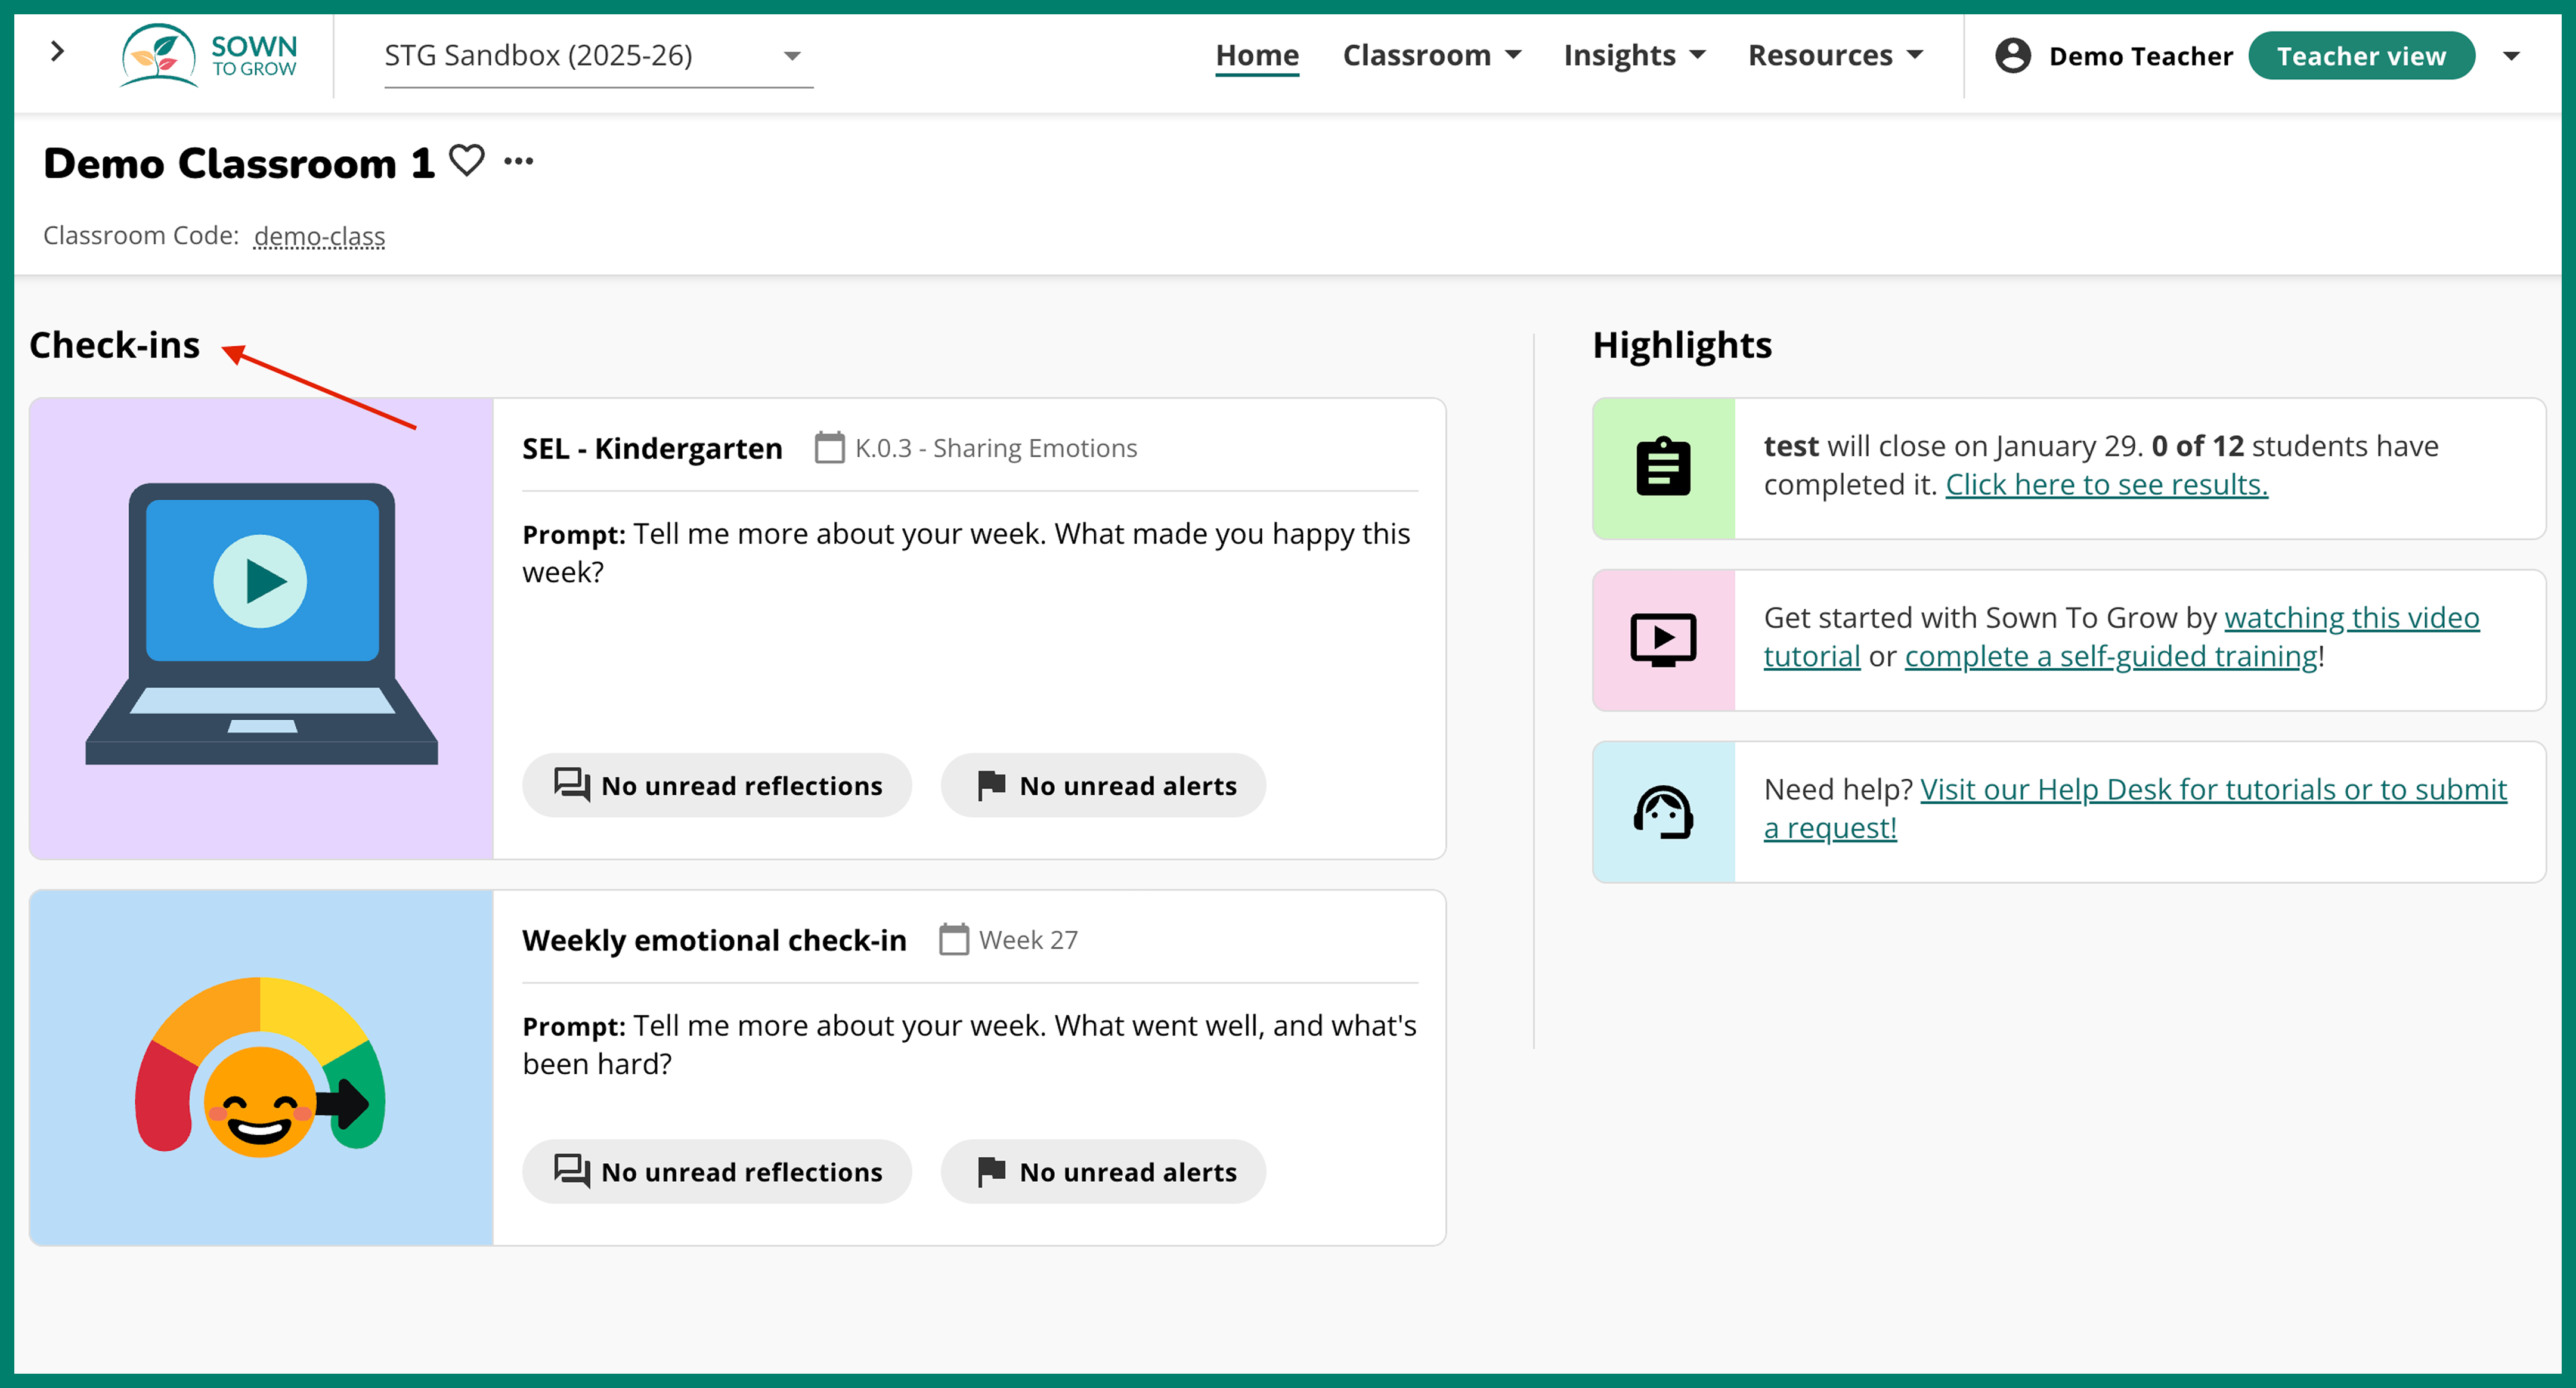Click the headset help support icon

(1663, 812)
